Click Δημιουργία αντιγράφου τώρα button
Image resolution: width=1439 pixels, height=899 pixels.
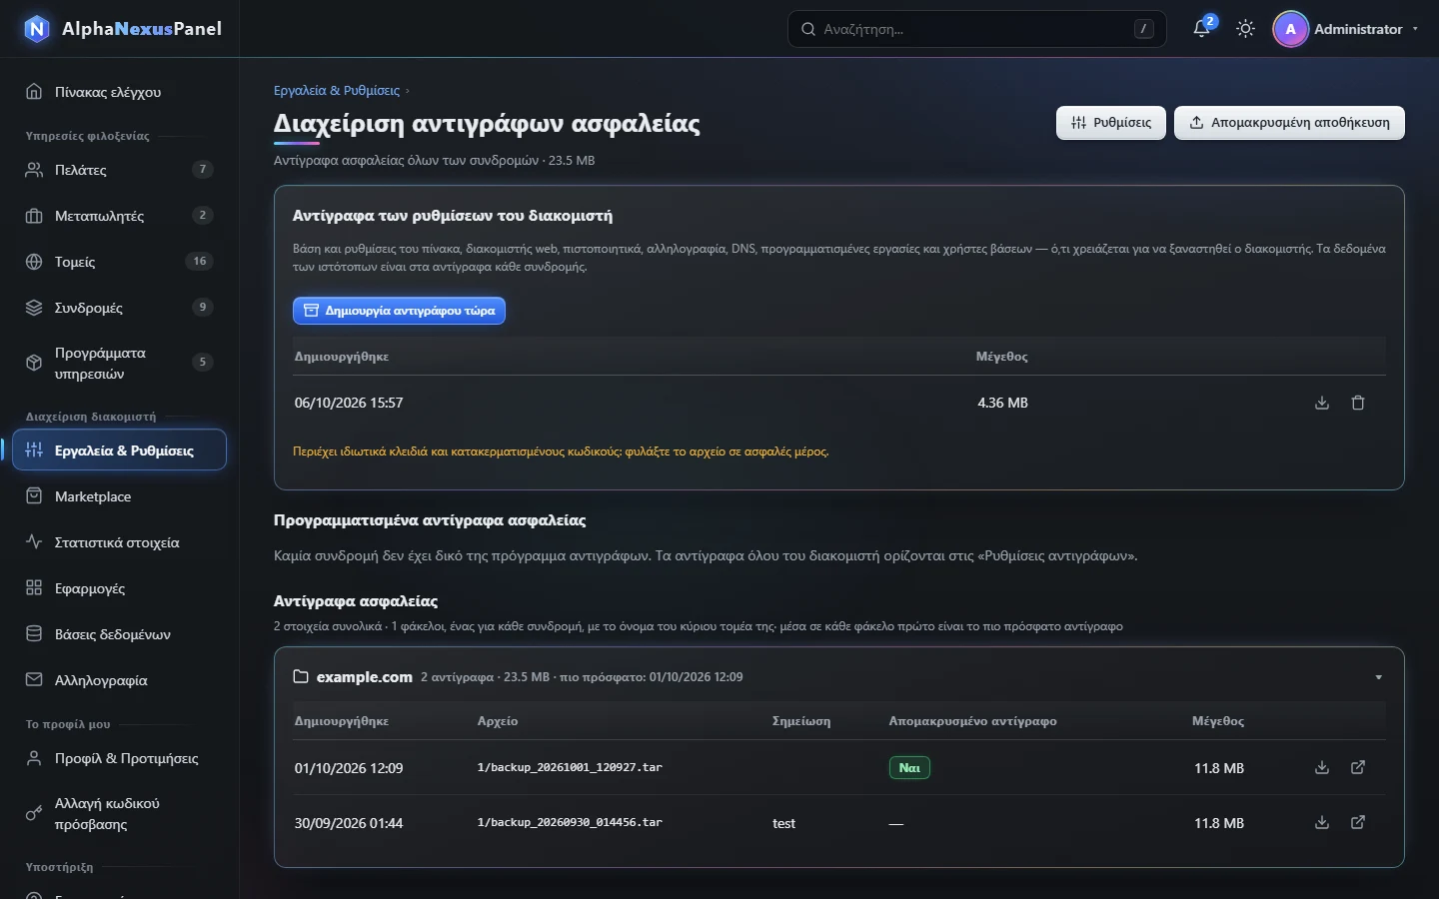click(399, 311)
